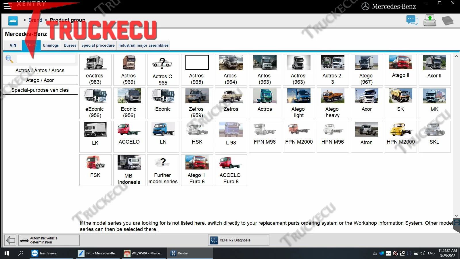Screen dimensions: 460x259
Task: Filter by Special-purpose vehicles
Action: click(40, 90)
